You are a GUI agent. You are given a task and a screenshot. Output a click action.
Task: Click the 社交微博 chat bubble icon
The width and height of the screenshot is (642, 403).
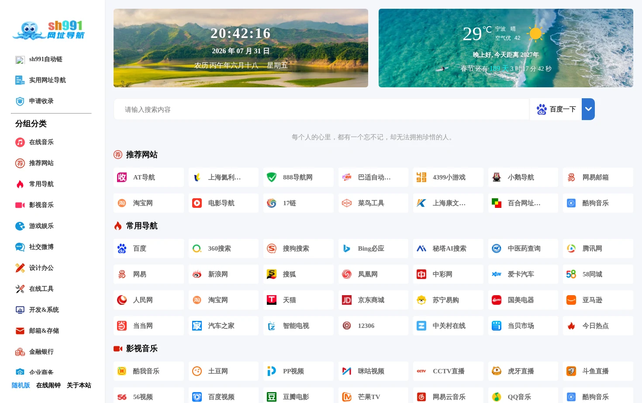(20, 247)
